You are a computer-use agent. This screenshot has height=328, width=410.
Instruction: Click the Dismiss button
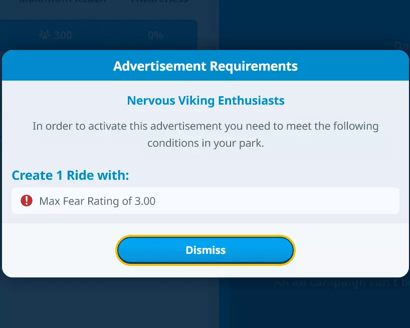coord(206,250)
